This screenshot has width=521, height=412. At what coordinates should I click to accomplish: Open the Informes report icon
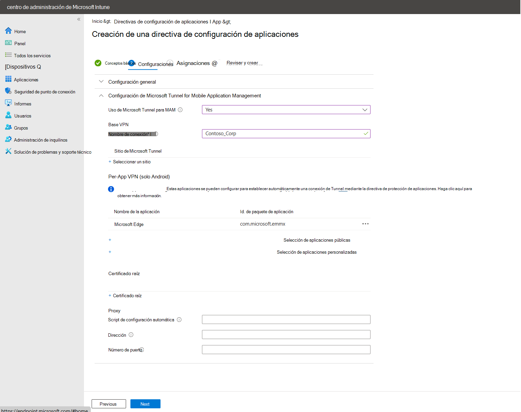tap(8, 103)
